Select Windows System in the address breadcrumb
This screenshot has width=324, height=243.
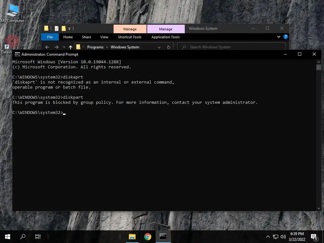pyautogui.click(x=125, y=47)
